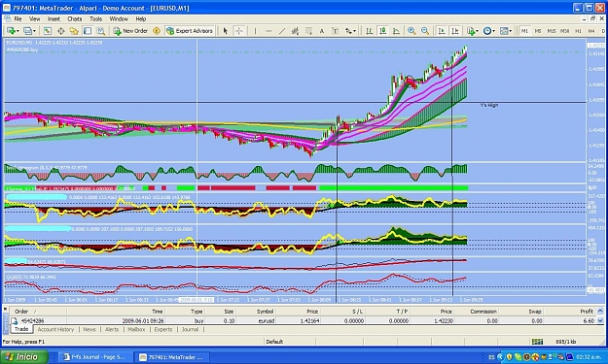Open the Navigator (favorites star) icon

(74, 31)
